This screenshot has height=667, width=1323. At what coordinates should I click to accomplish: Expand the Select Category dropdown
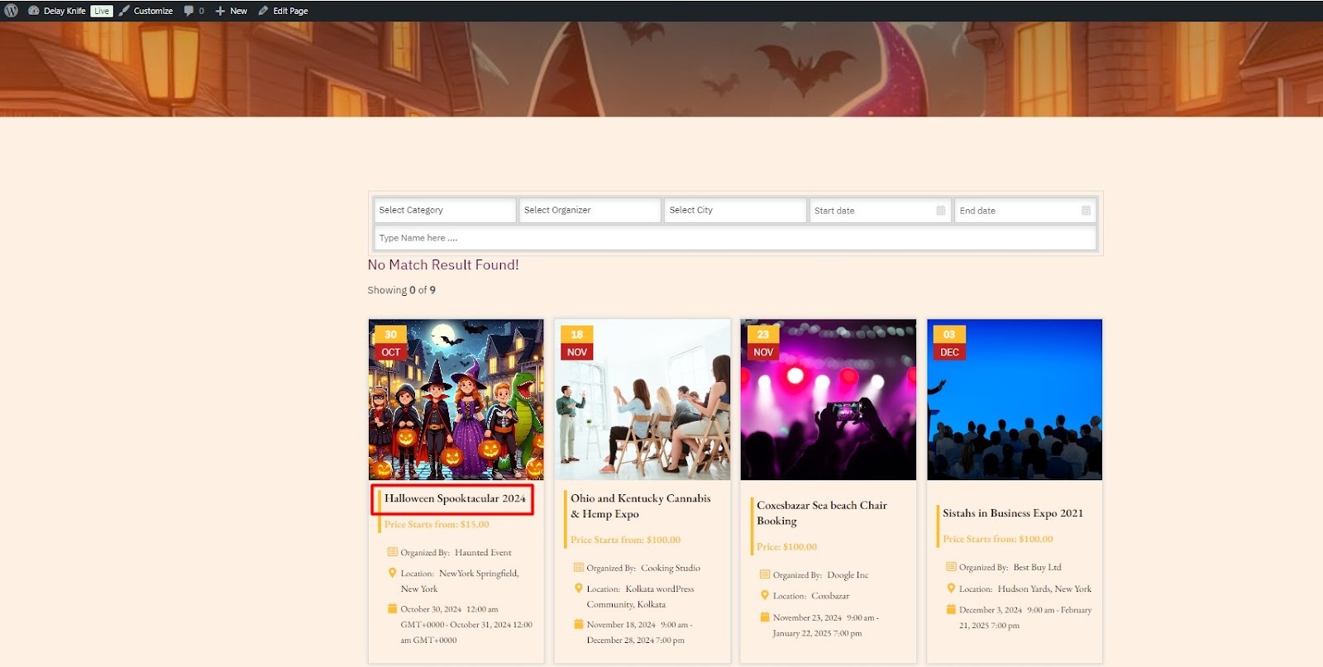pyautogui.click(x=444, y=210)
